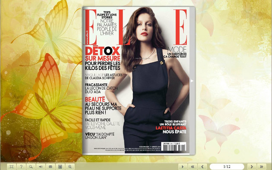
Task: Click 'MODE' text on cover
Action: point(177,50)
